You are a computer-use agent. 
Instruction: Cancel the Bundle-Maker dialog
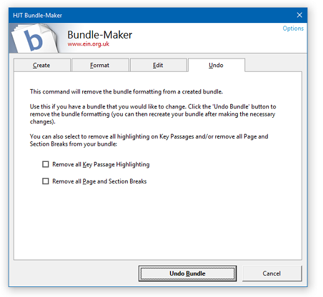click(272, 273)
